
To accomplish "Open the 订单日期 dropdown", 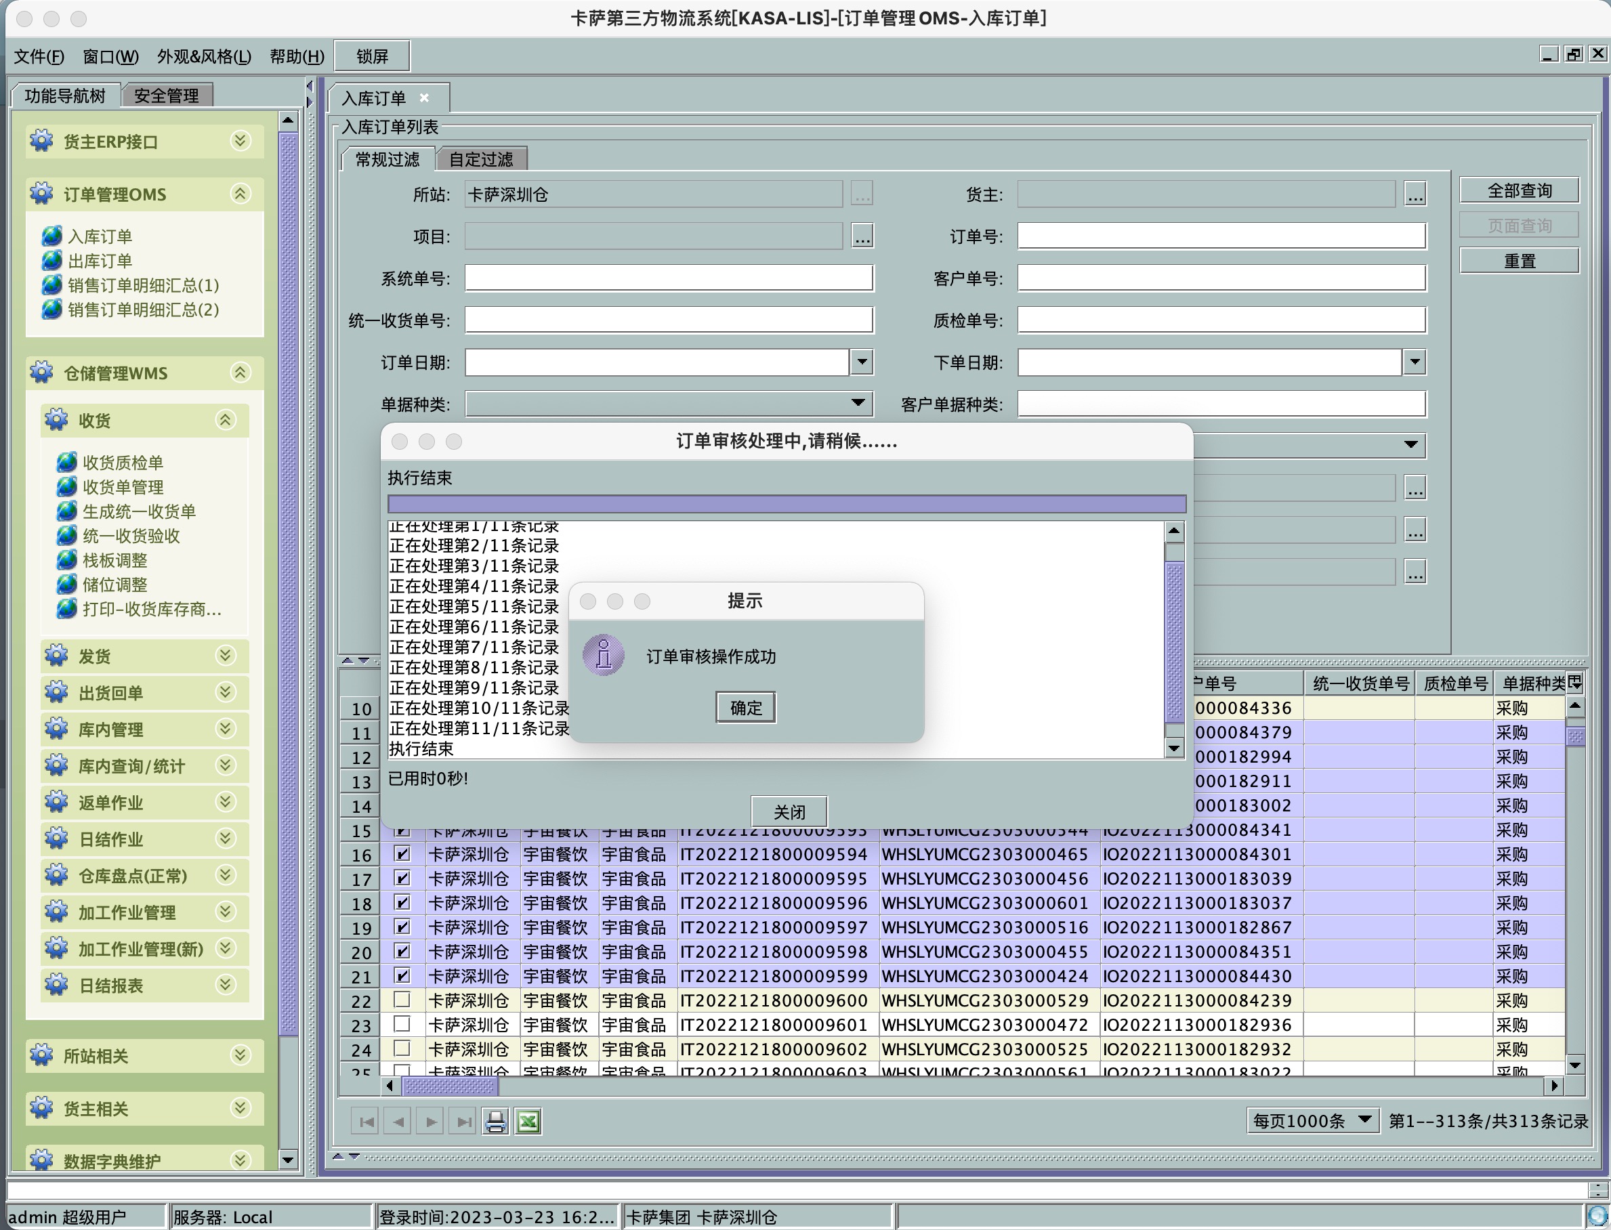I will [862, 362].
